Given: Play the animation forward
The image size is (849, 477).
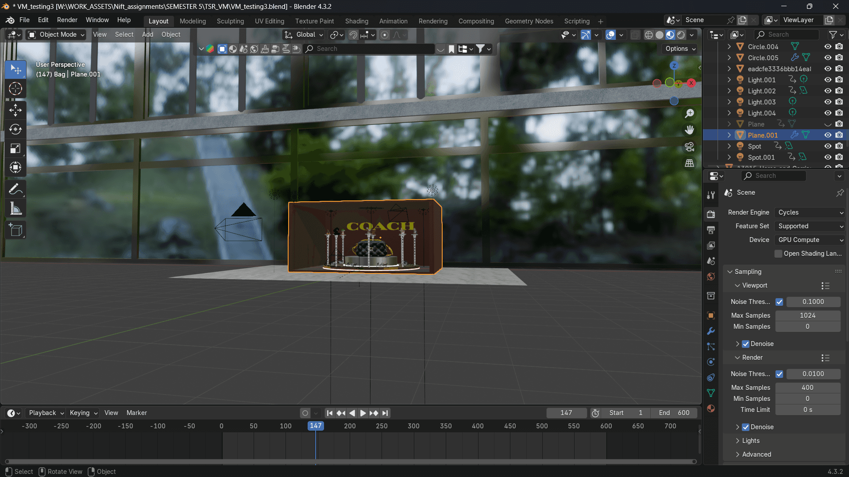Looking at the screenshot, I should click(x=363, y=413).
